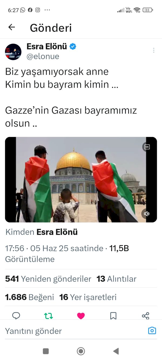The image size is (162, 361).
Task: Tap the reply speech bubble icon
Action: [16, 316]
